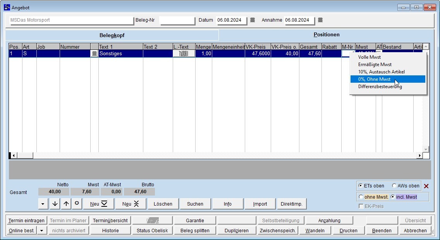440x240 pixels.
Task: Click the Menge cell showing 1,00
Action: (203, 53)
